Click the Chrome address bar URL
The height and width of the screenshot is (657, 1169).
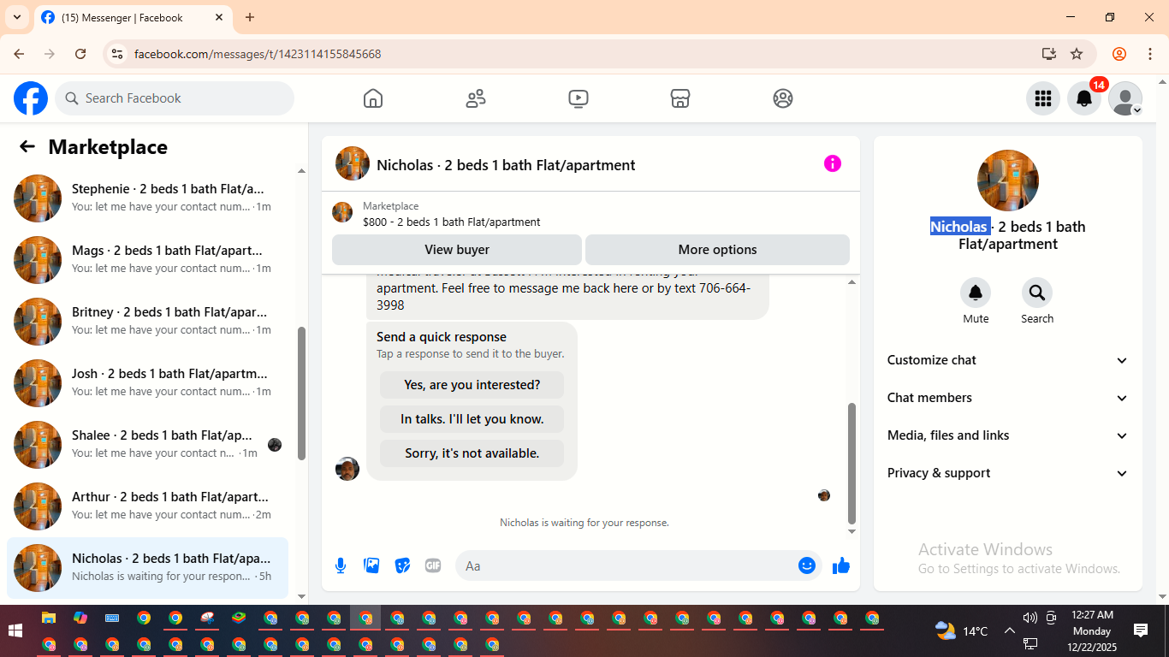click(258, 54)
